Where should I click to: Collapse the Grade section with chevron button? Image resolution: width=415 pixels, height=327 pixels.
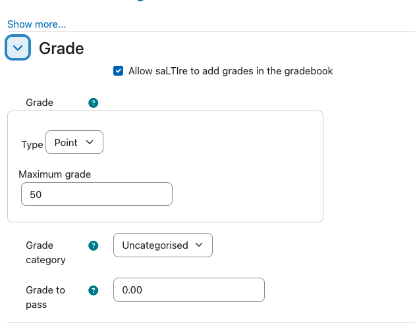[x=18, y=47]
